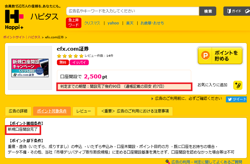Click the 検索 search button
The height and width of the screenshot is (164, 250).
208,11
